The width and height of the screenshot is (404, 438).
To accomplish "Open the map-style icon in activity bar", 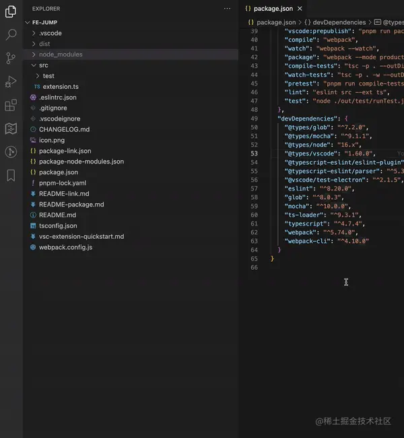I will point(11,129).
